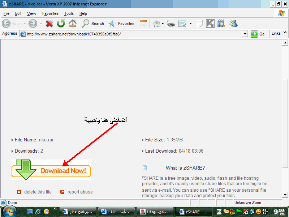Viewport: 289px width, 217px height.
Task: Click the Windows flag logo in the menu bar
Action: 281,13
